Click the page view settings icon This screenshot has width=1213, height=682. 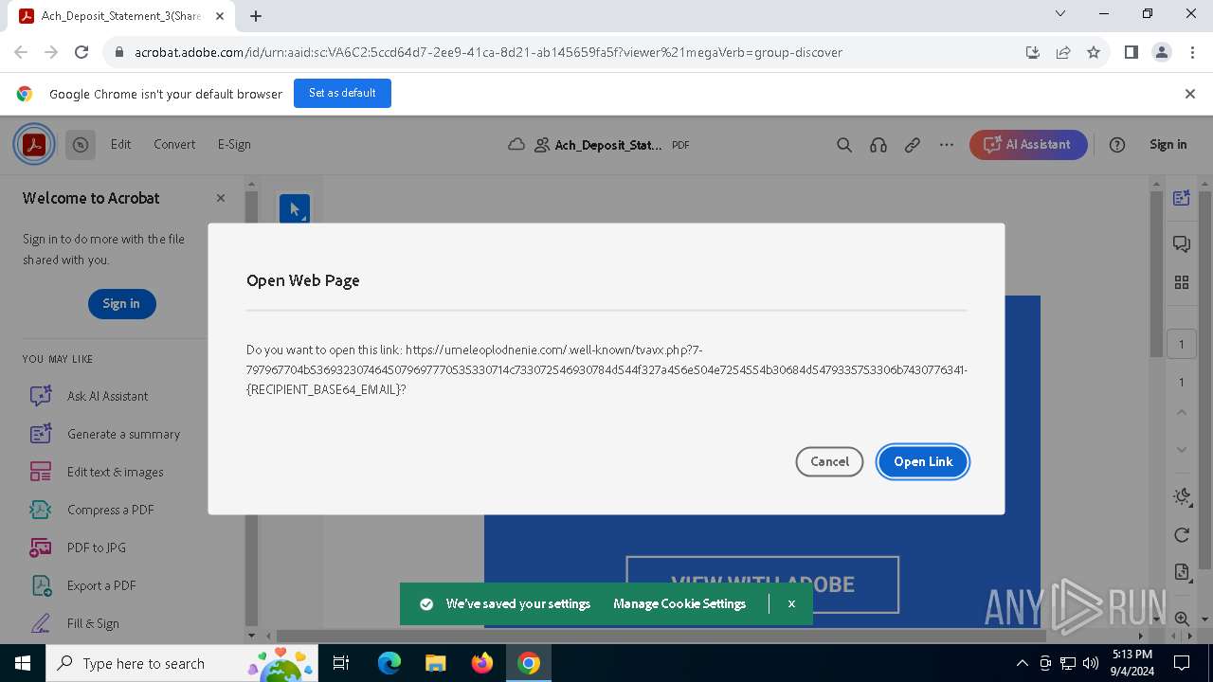[1182, 572]
